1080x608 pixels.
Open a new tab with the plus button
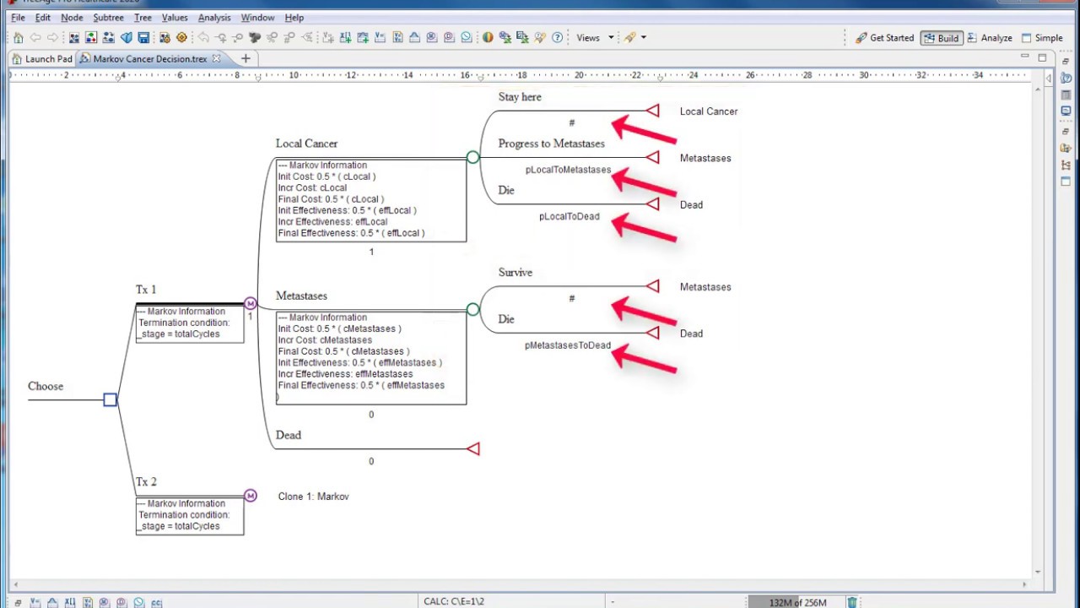[x=246, y=58]
